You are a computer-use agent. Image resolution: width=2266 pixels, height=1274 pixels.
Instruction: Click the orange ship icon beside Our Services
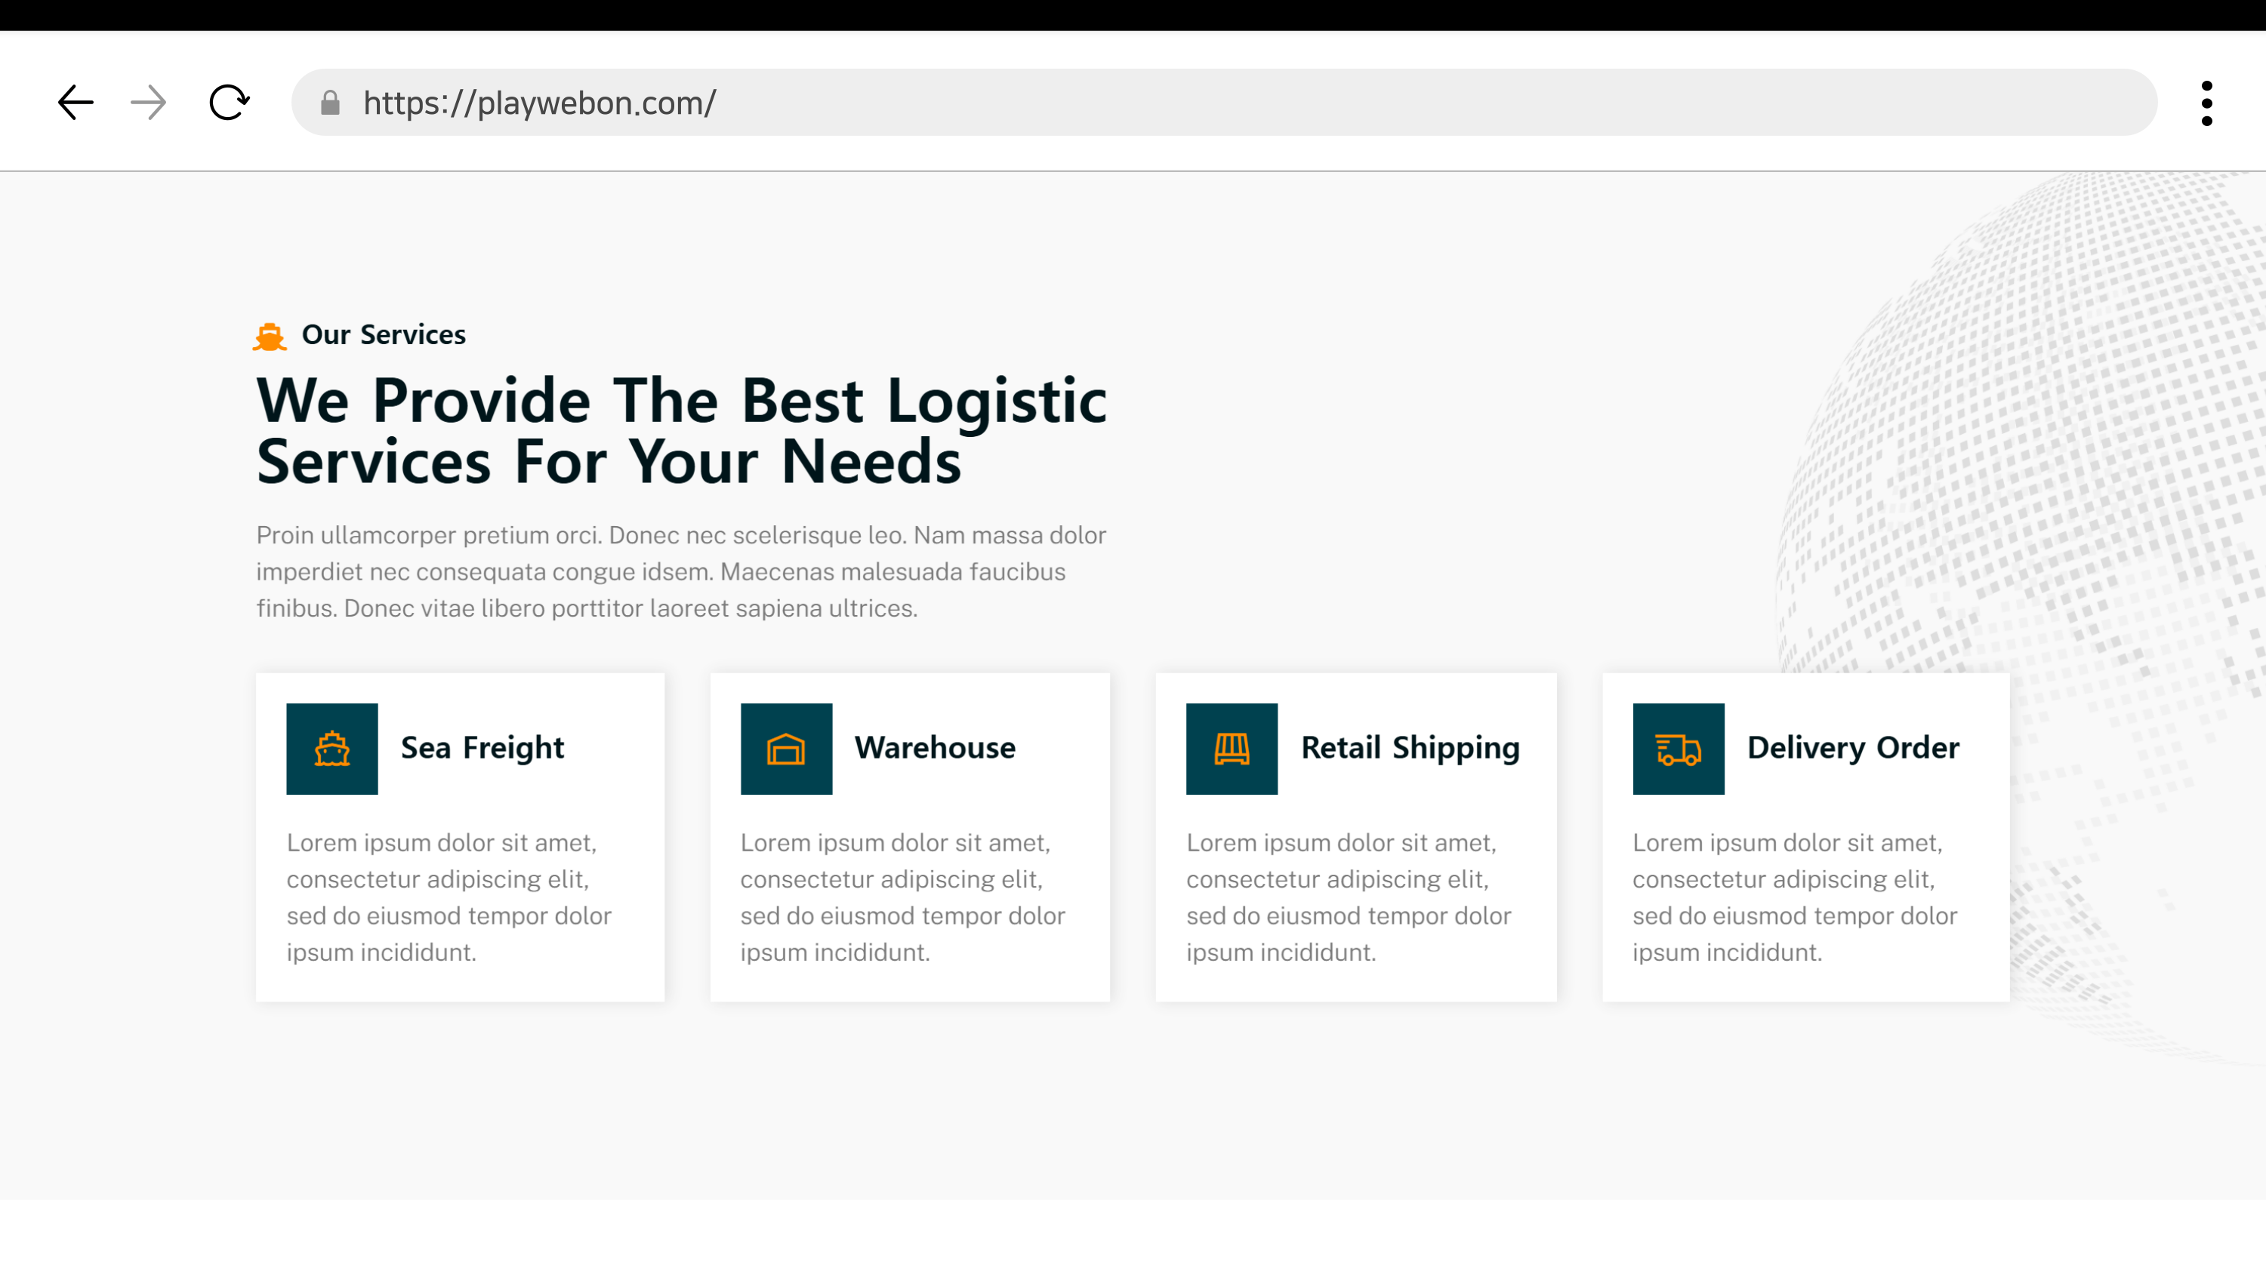[269, 337]
